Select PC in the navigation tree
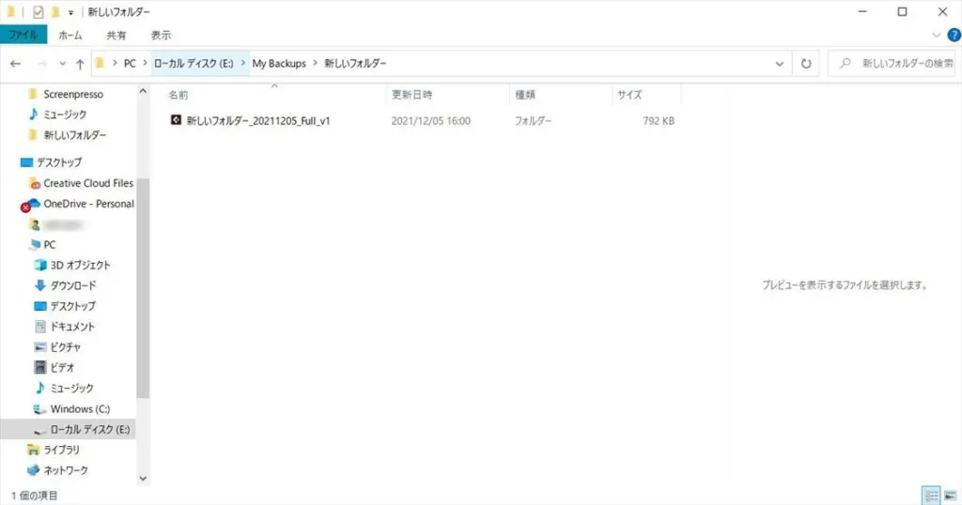 (x=50, y=245)
